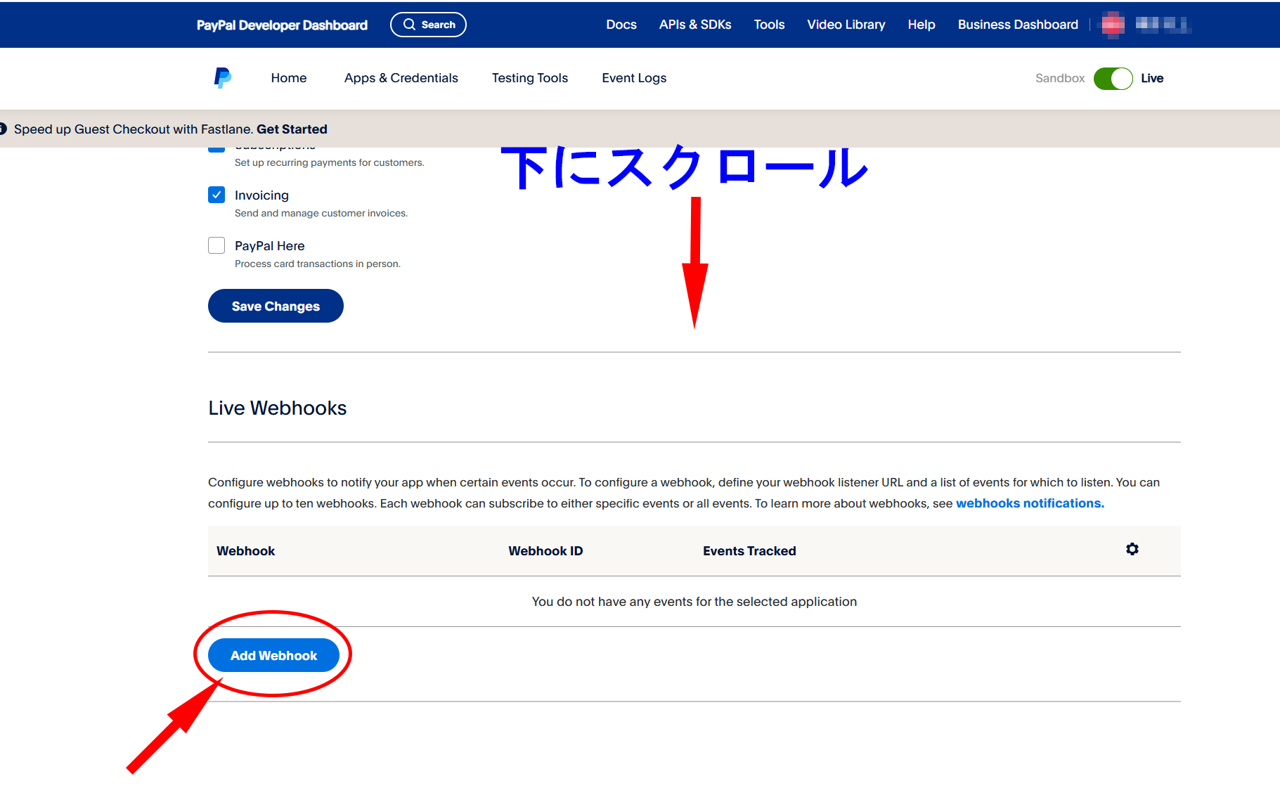Open Docs in the top bar
This screenshot has height=795, width=1280.
(621, 25)
